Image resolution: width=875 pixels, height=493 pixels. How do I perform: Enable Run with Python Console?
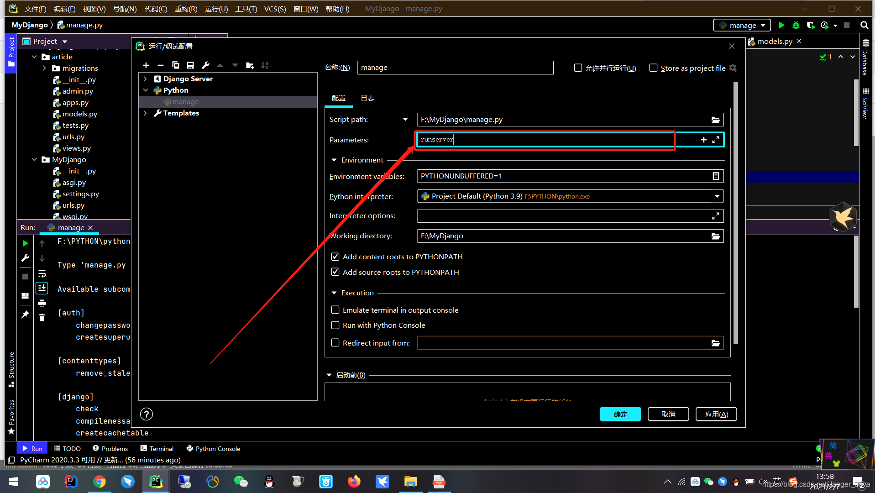(x=335, y=325)
